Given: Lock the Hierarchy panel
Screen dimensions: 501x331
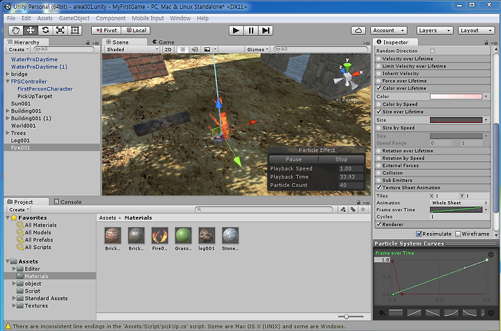Looking at the screenshot, I should point(88,42).
